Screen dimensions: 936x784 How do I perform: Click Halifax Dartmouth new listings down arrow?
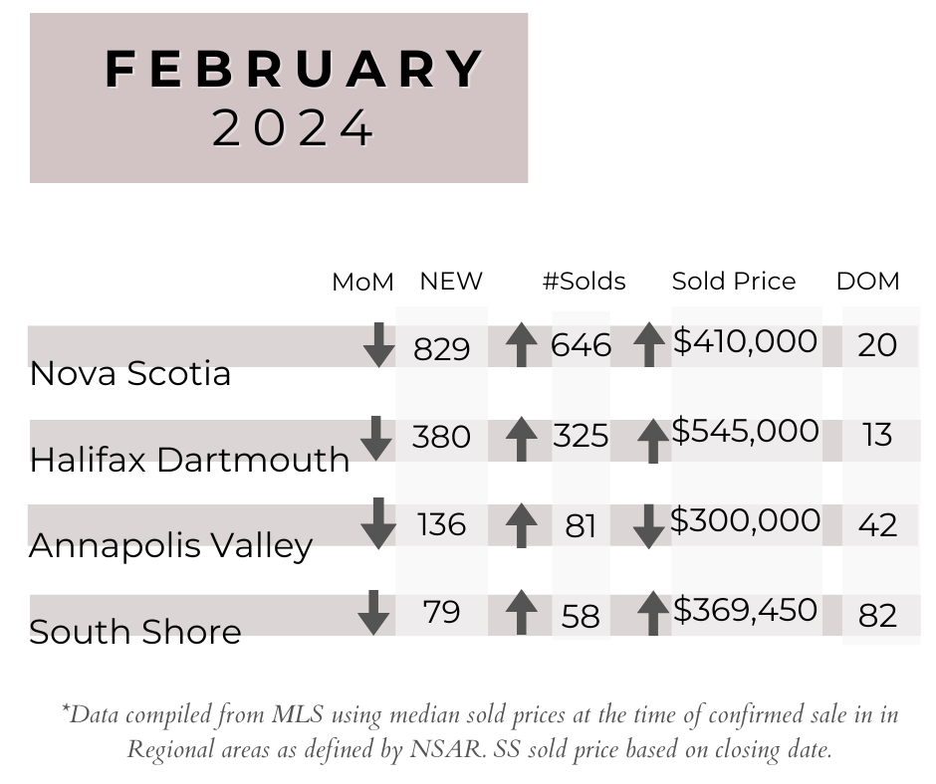pos(376,439)
